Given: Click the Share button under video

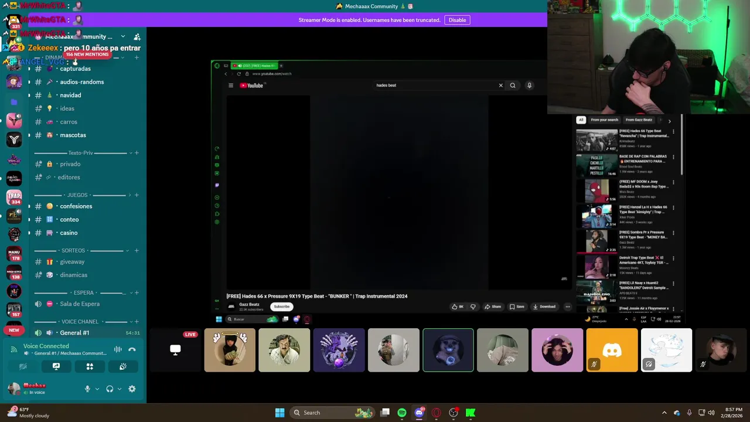Looking at the screenshot, I should point(493,307).
